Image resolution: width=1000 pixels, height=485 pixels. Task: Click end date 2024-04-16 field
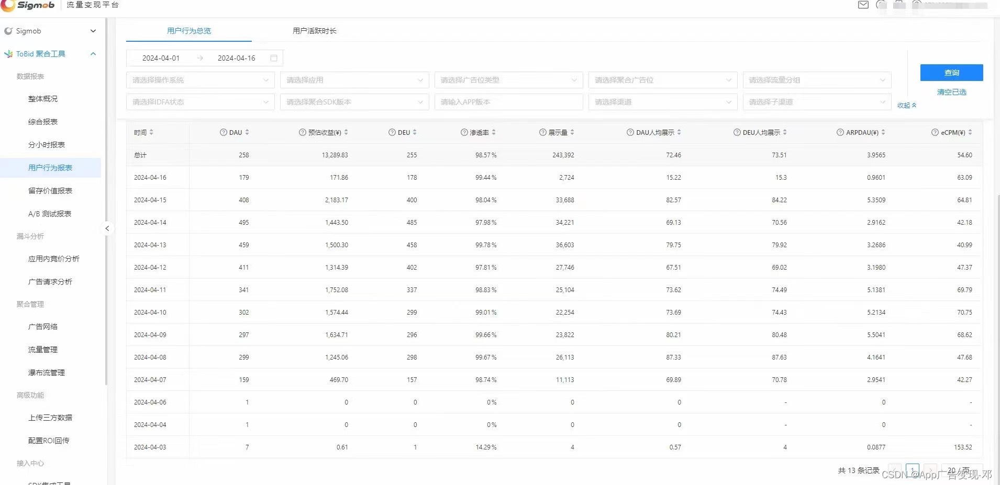point(237,58)
